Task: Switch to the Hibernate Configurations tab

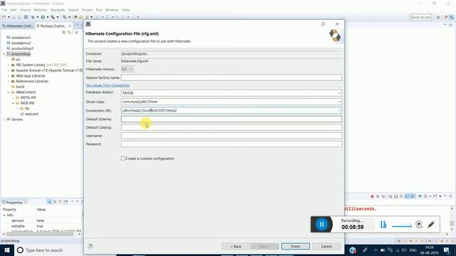Action: (17, 26)
